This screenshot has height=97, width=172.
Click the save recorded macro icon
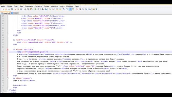tap(89, 9)
